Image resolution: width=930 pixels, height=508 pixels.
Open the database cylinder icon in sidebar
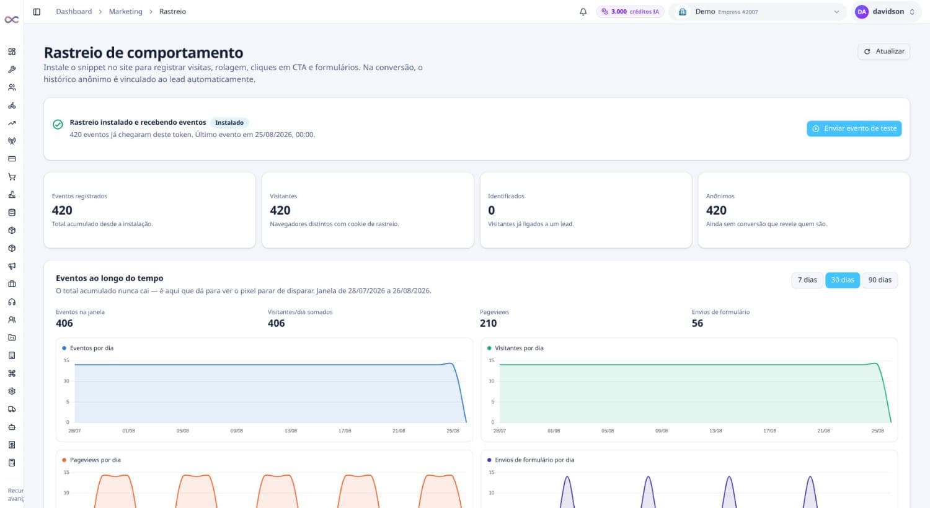(12, 213)
